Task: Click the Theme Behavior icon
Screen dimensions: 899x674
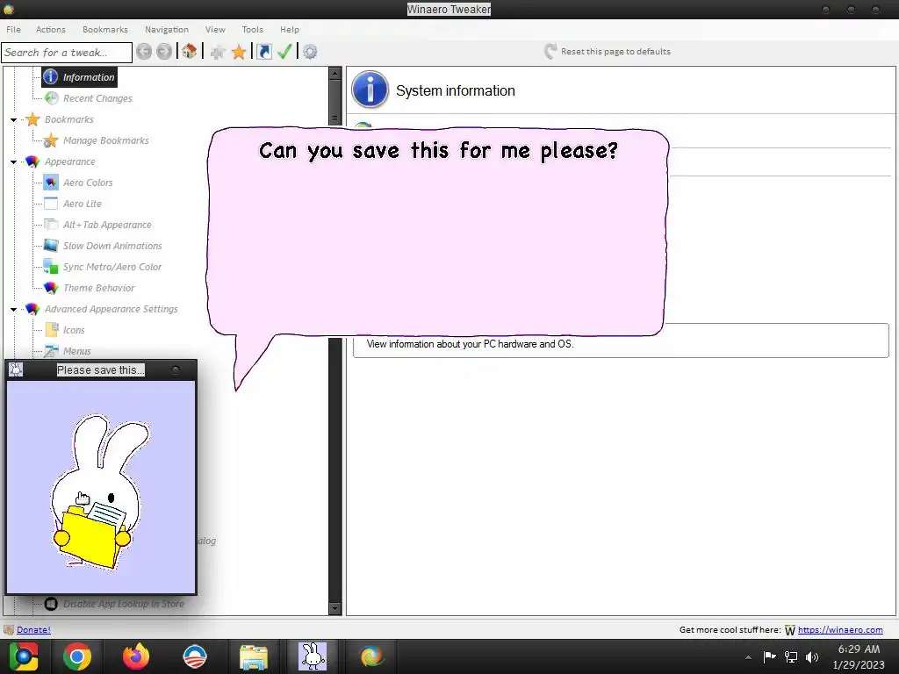Action: tap(51, 288)
